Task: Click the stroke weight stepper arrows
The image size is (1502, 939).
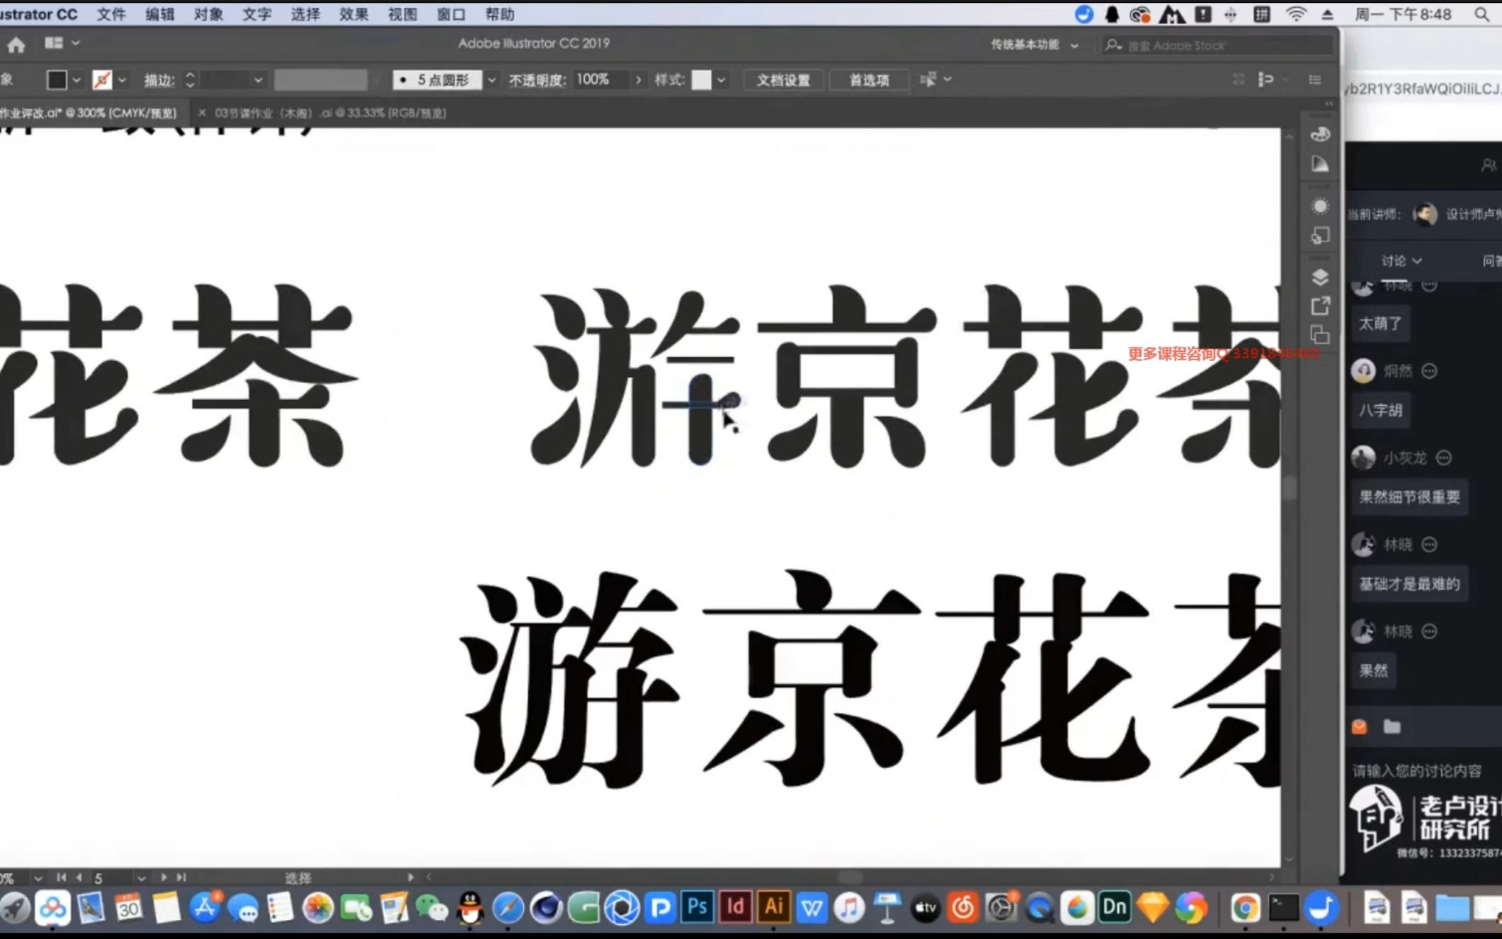Action: click(190, 80)
